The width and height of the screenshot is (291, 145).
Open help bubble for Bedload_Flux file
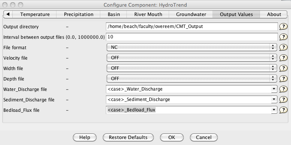[x=284, y=110]
